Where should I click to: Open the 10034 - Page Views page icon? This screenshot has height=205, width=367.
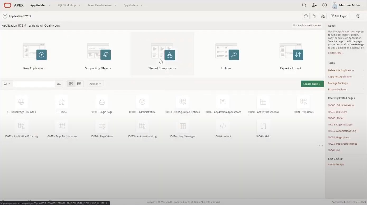tap(102, 126)
